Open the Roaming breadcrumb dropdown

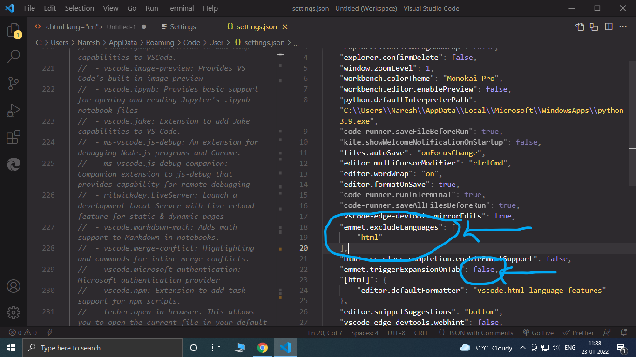click(160, 42)
